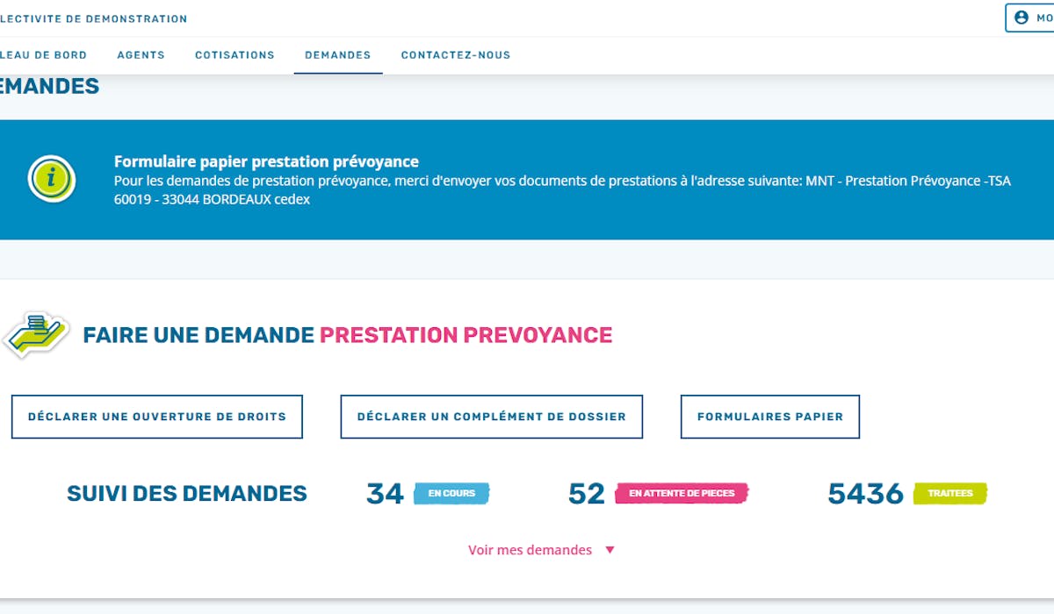Viewport: 1054px width, 614px height.
Task: Open the MON account menu
Action: click(x=1032, y=18)
